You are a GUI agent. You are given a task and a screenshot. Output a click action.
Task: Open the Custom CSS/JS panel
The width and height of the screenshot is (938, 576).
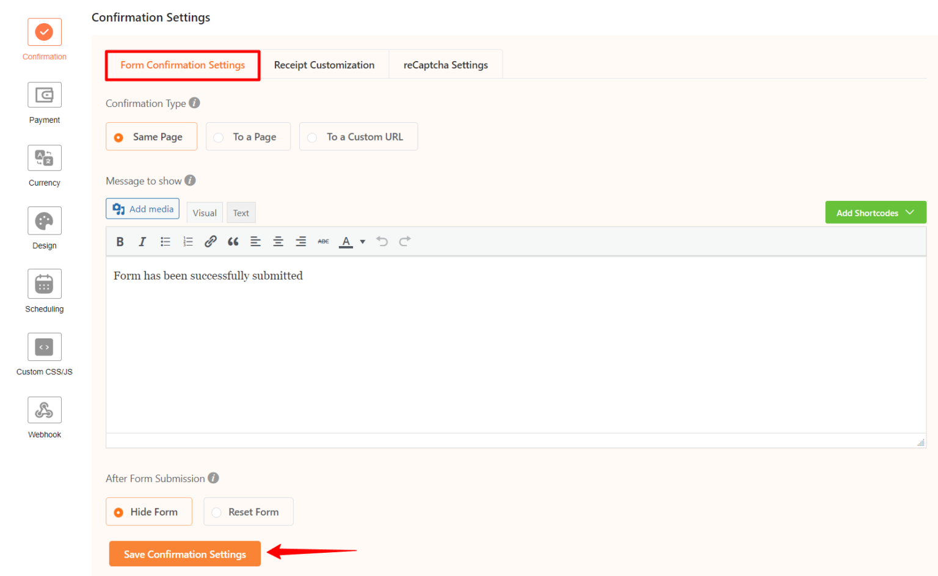[44, 346]
